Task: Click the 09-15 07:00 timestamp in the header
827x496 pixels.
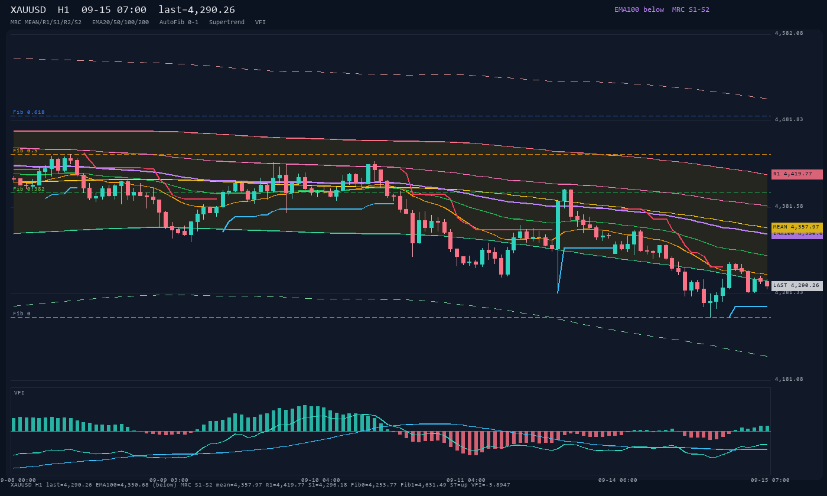Action: tap(114, 10)
